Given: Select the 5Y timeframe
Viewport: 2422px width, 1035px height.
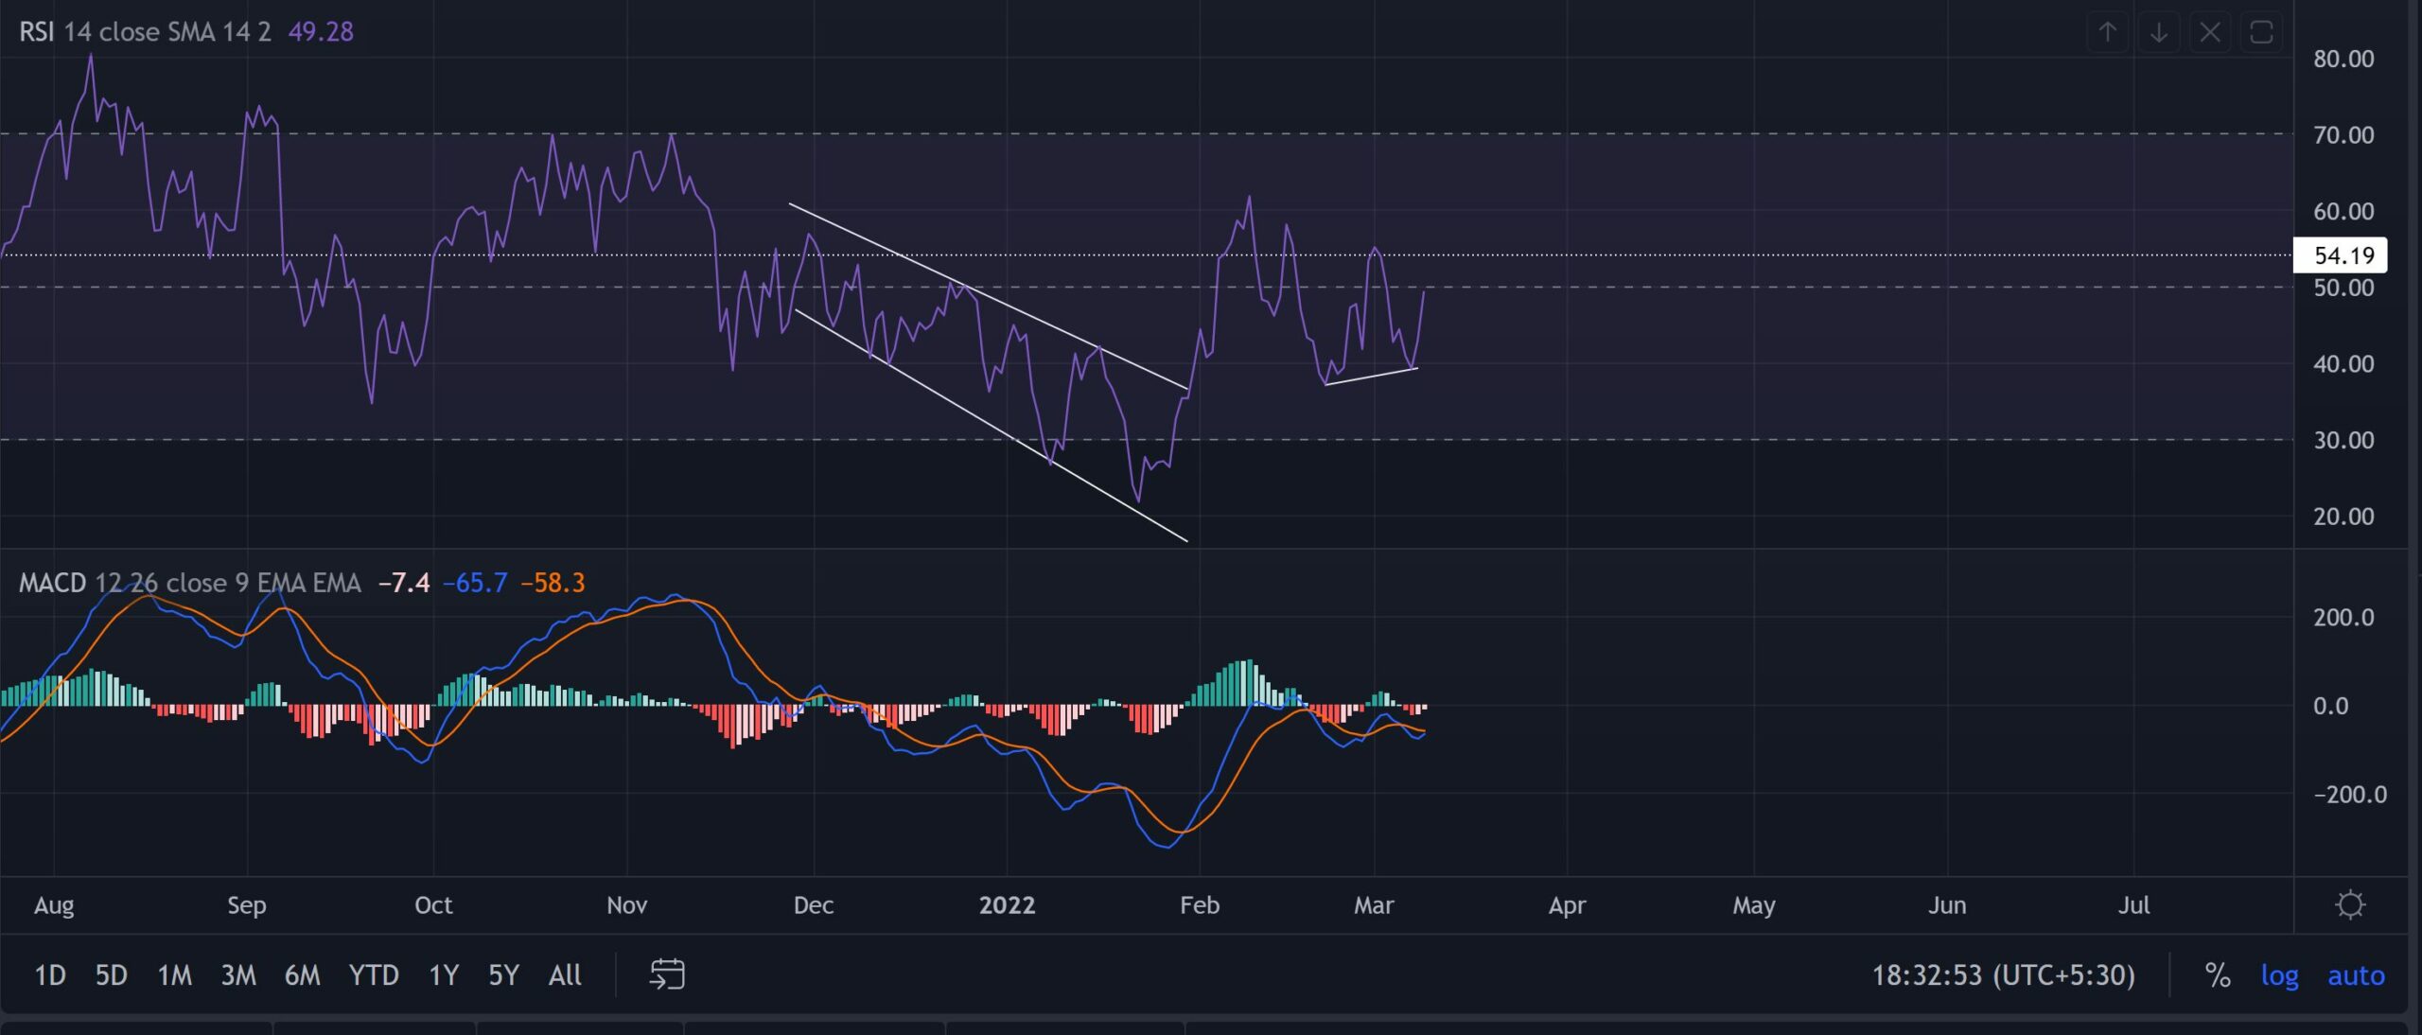Looking at the screenshot, I should (502, 975).
